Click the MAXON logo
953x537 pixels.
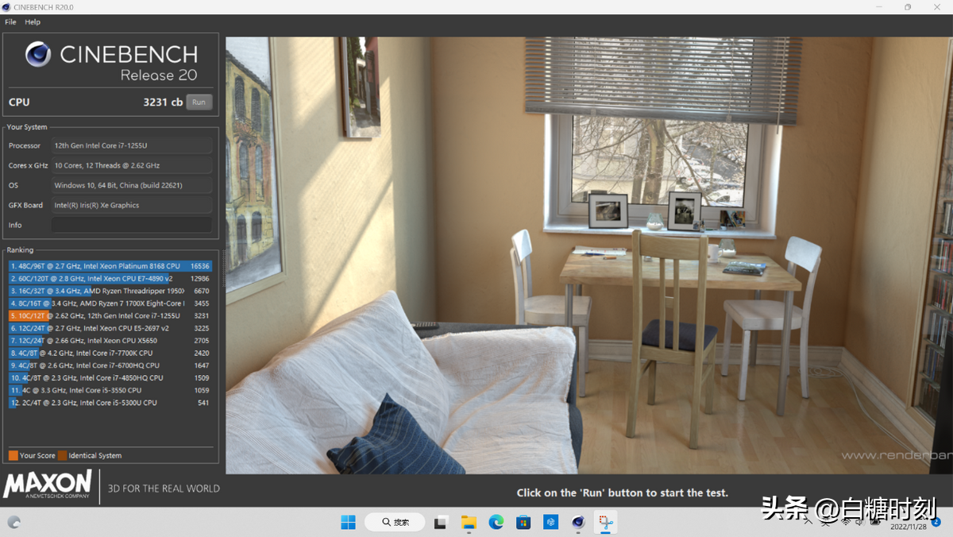pyautogui.click(x=48, y=484)
